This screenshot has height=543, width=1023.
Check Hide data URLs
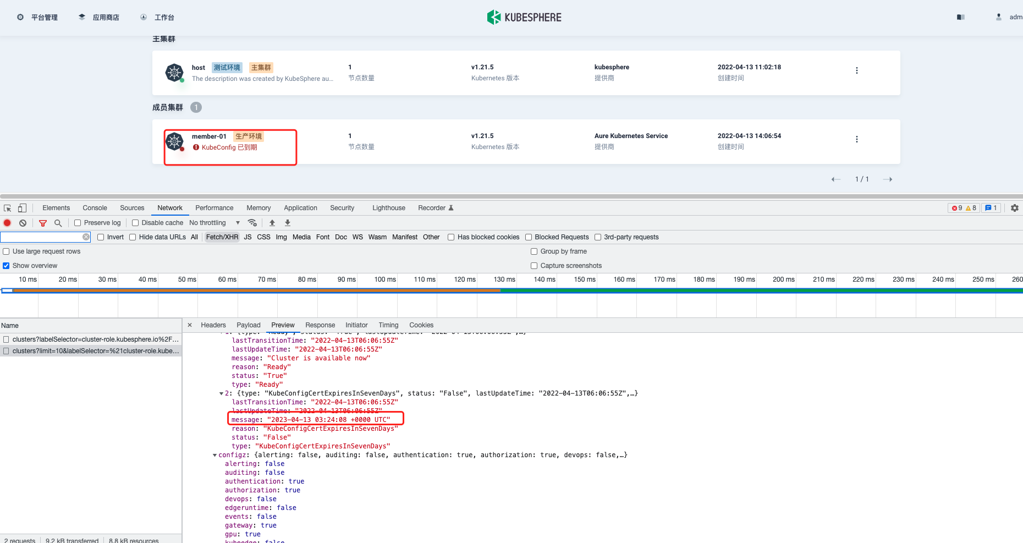click(133, 237)
